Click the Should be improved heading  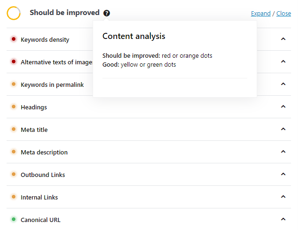point(64,13)
